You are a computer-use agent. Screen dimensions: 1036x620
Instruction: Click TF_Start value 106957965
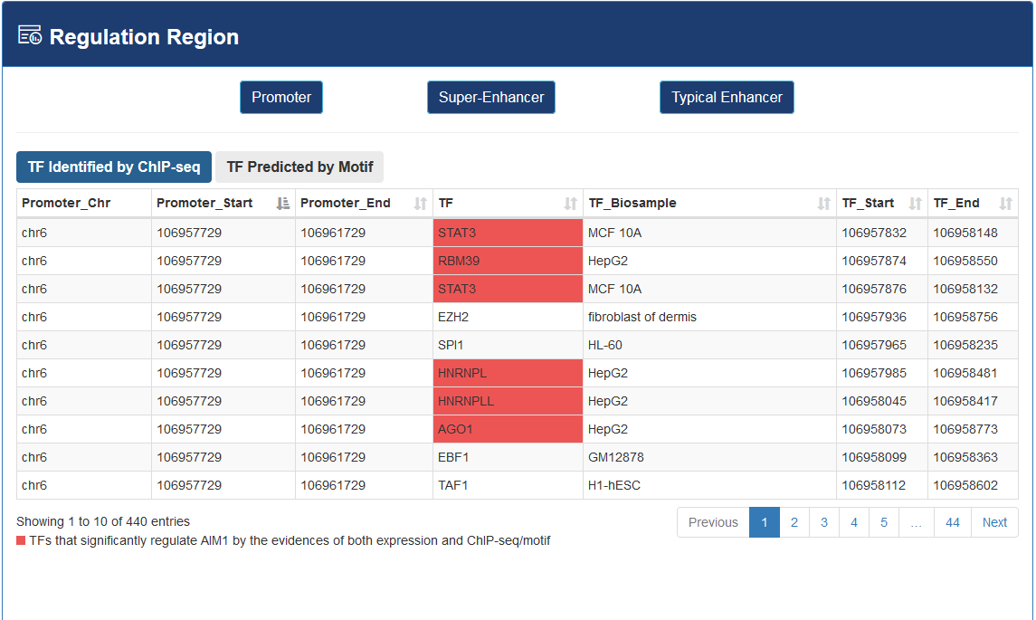[874, 345]
